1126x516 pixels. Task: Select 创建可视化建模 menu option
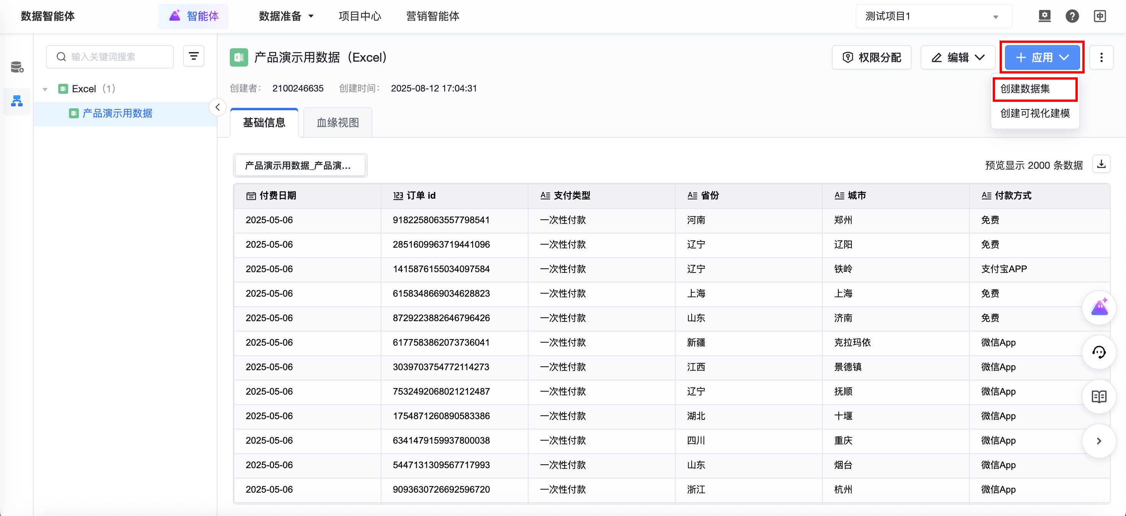[x=1034, y=113]
